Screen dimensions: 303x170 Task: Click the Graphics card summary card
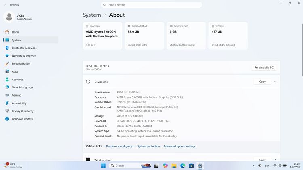click(x=186, y=36)
